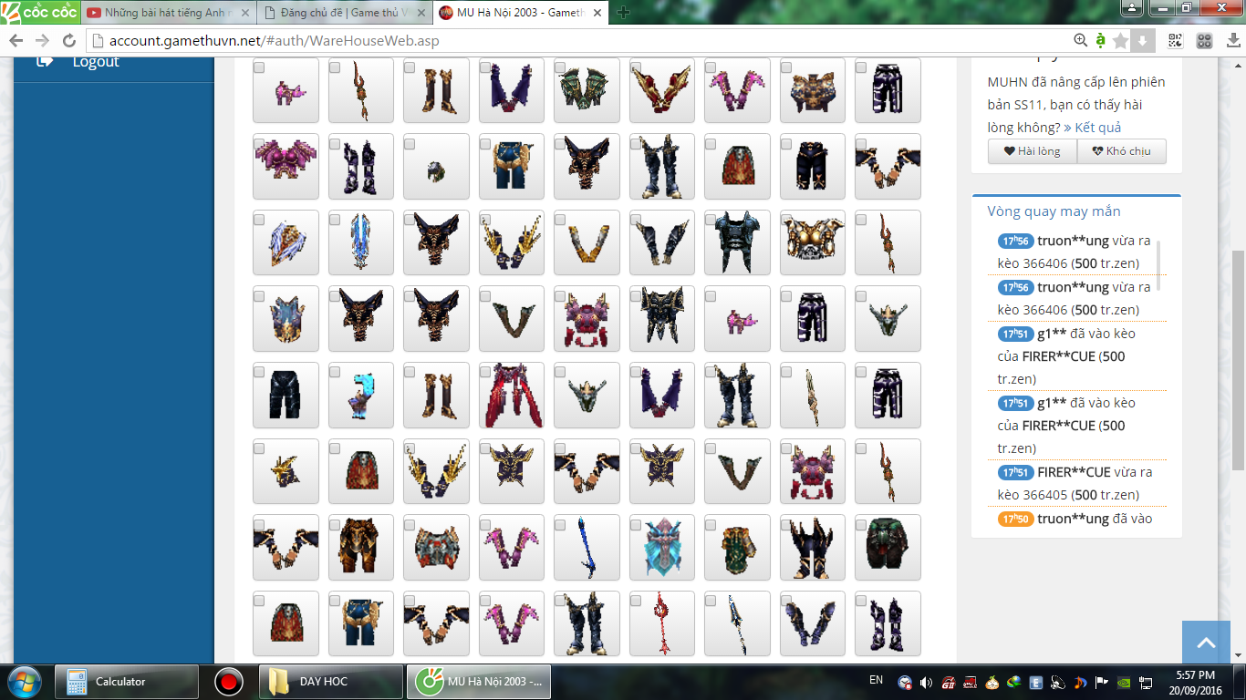
Task: Click the EN language indicator in tray
Action: tap(876, 680)
